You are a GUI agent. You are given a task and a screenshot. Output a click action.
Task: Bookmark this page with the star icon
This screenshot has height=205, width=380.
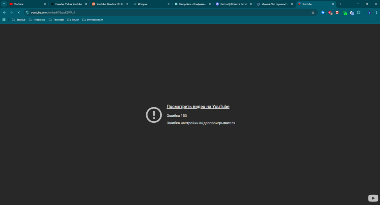point(313,13)
